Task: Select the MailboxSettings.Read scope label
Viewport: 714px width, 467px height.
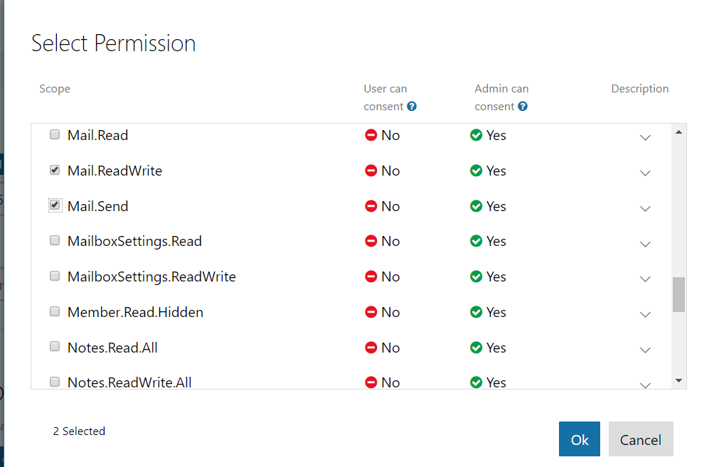Action: click(x=134, y=241)
